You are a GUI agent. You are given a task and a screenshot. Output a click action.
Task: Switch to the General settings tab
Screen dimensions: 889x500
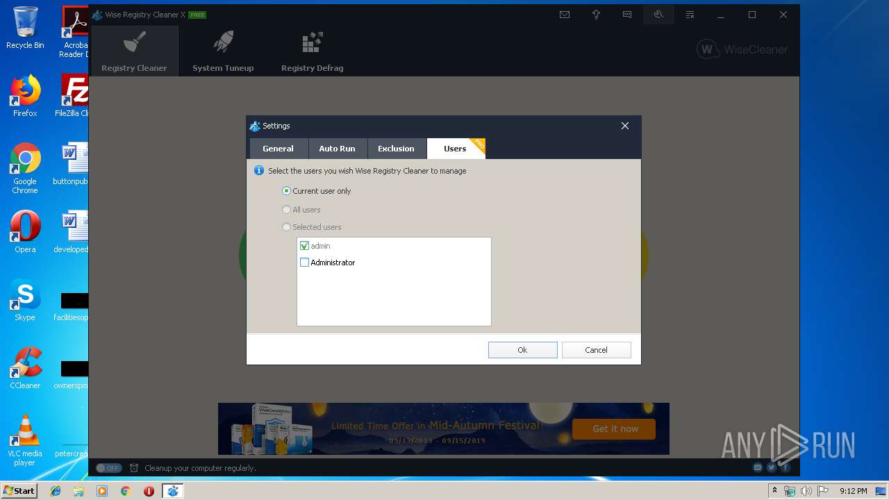(278, 149)
